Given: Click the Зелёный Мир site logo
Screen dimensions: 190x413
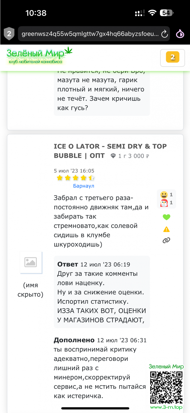Looking at the screenshot, I should tap(39, 55).
